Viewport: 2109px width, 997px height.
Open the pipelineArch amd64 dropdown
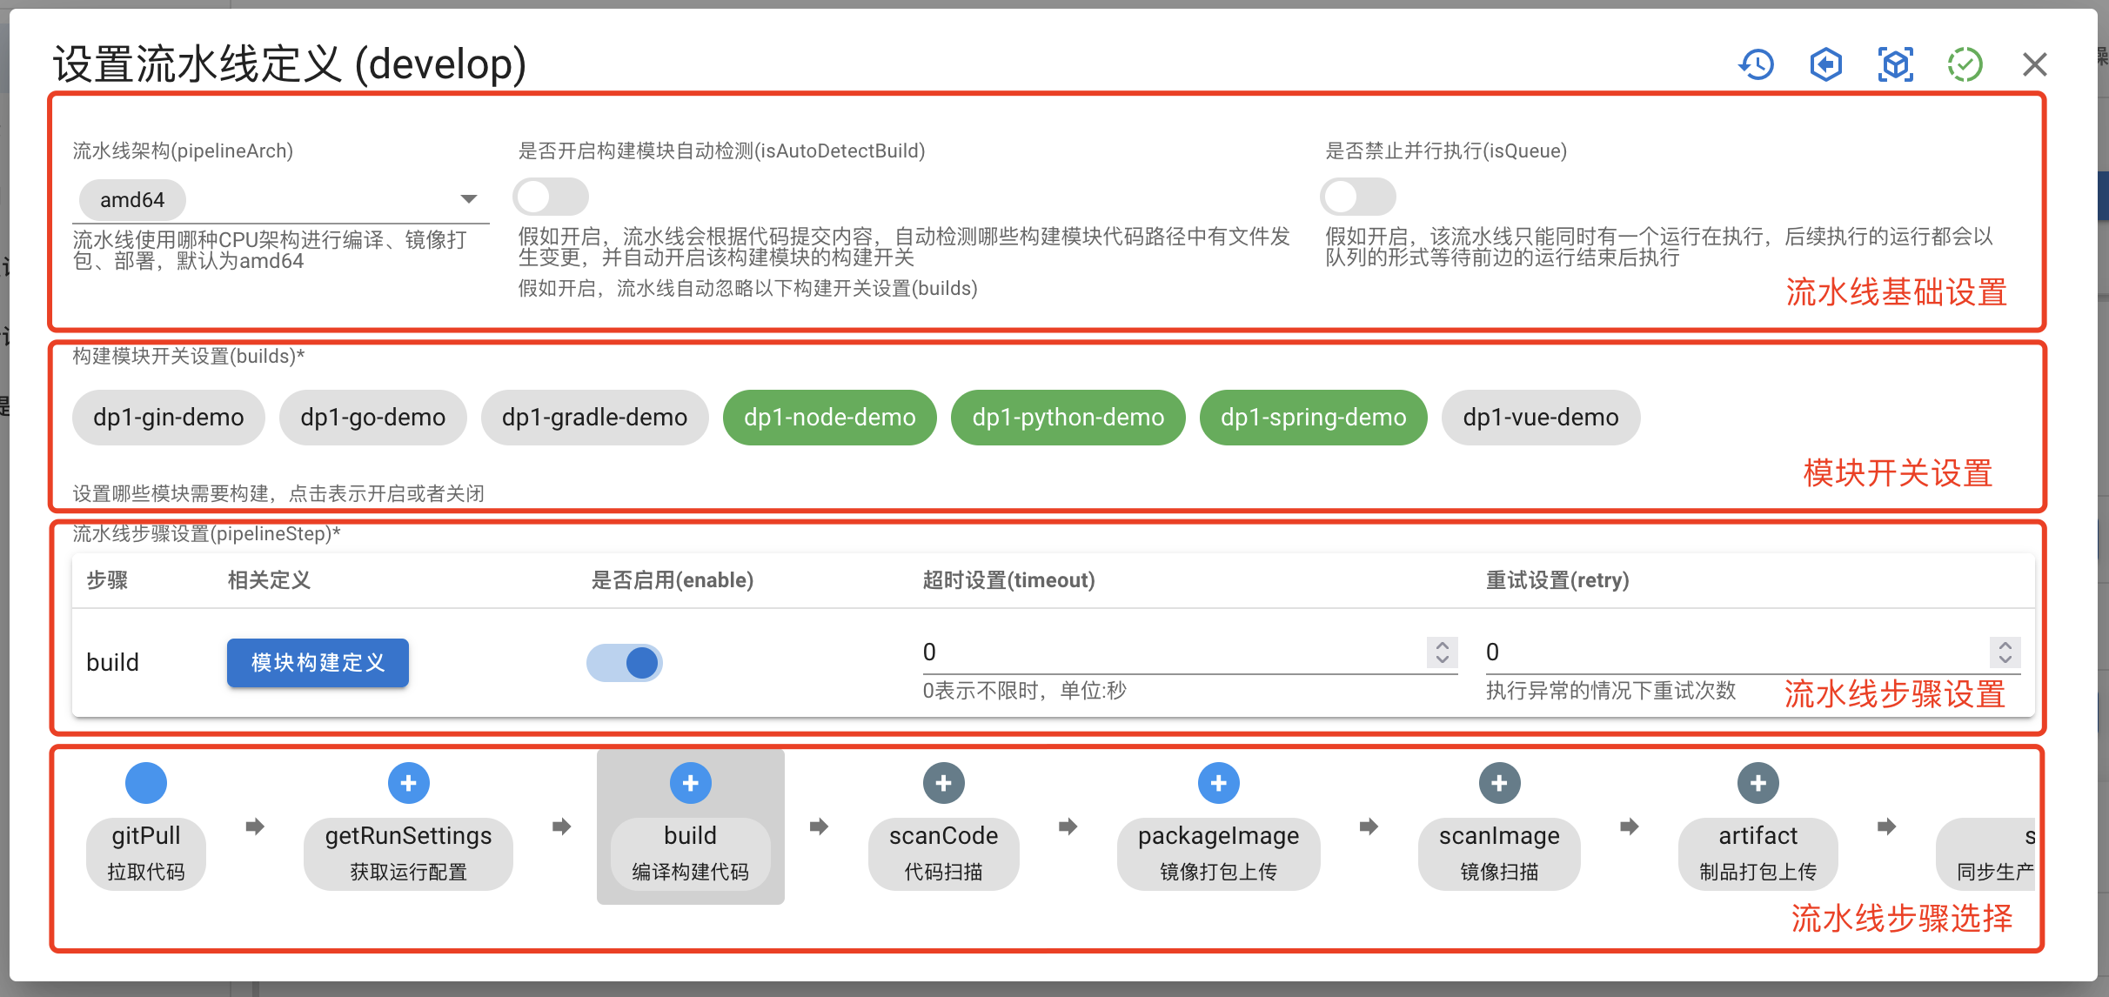point(469,198)
